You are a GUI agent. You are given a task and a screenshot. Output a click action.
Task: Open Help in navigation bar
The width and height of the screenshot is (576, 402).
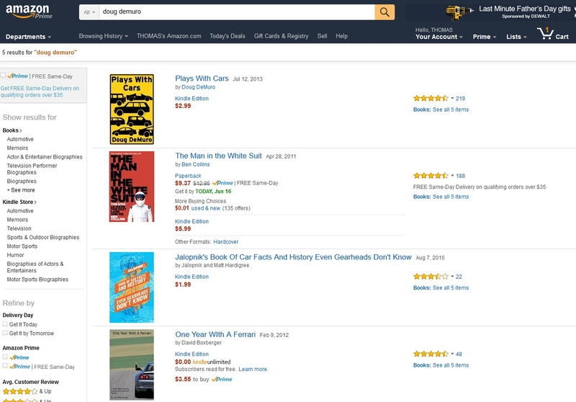(341, 36)
